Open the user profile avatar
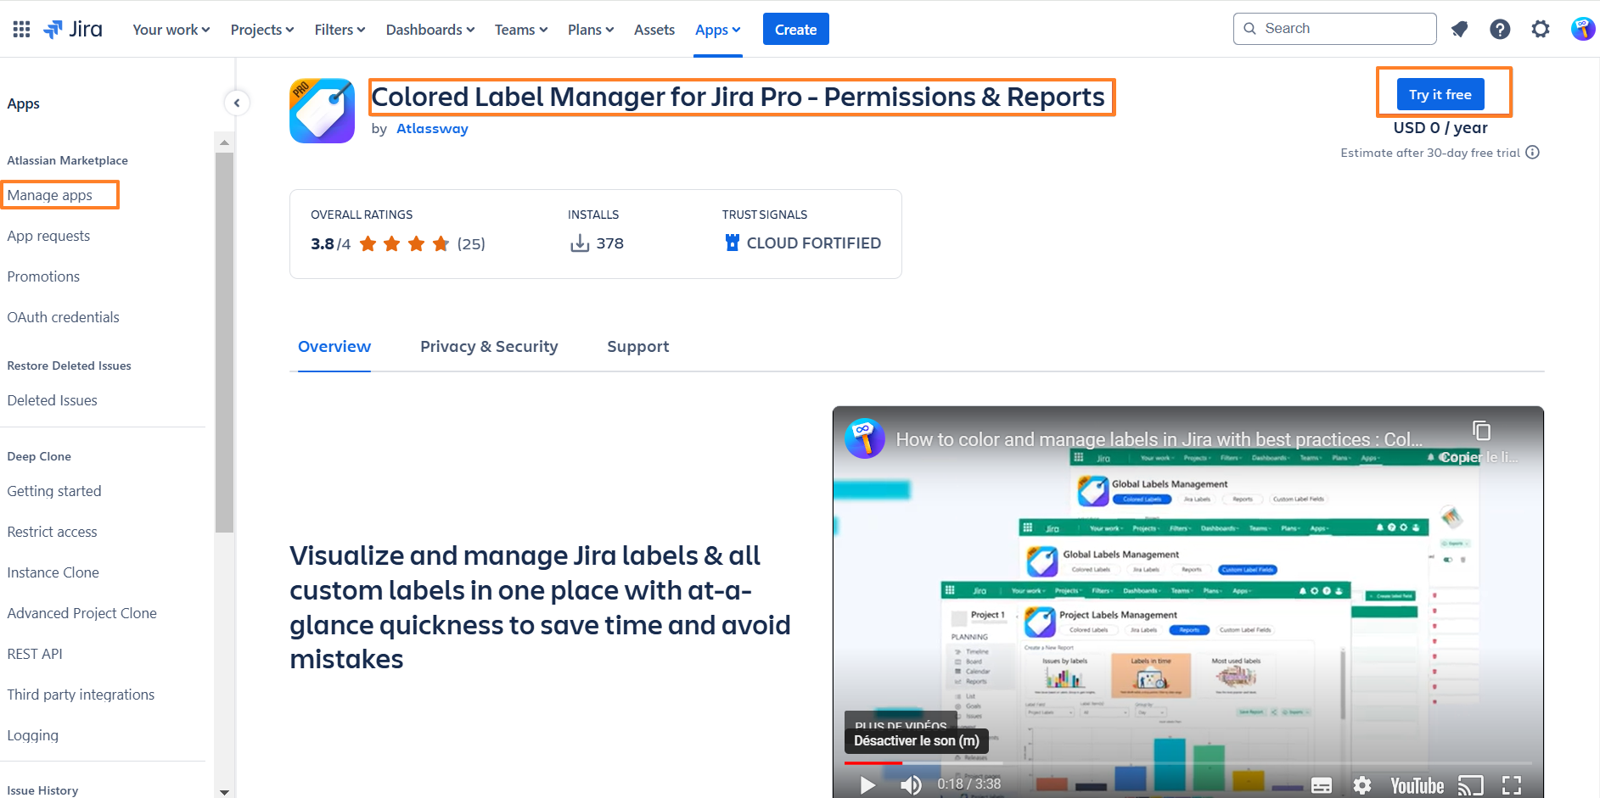 coord(1581,30)
